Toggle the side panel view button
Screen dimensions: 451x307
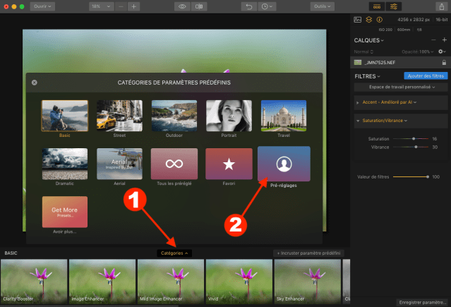point(394,6)
